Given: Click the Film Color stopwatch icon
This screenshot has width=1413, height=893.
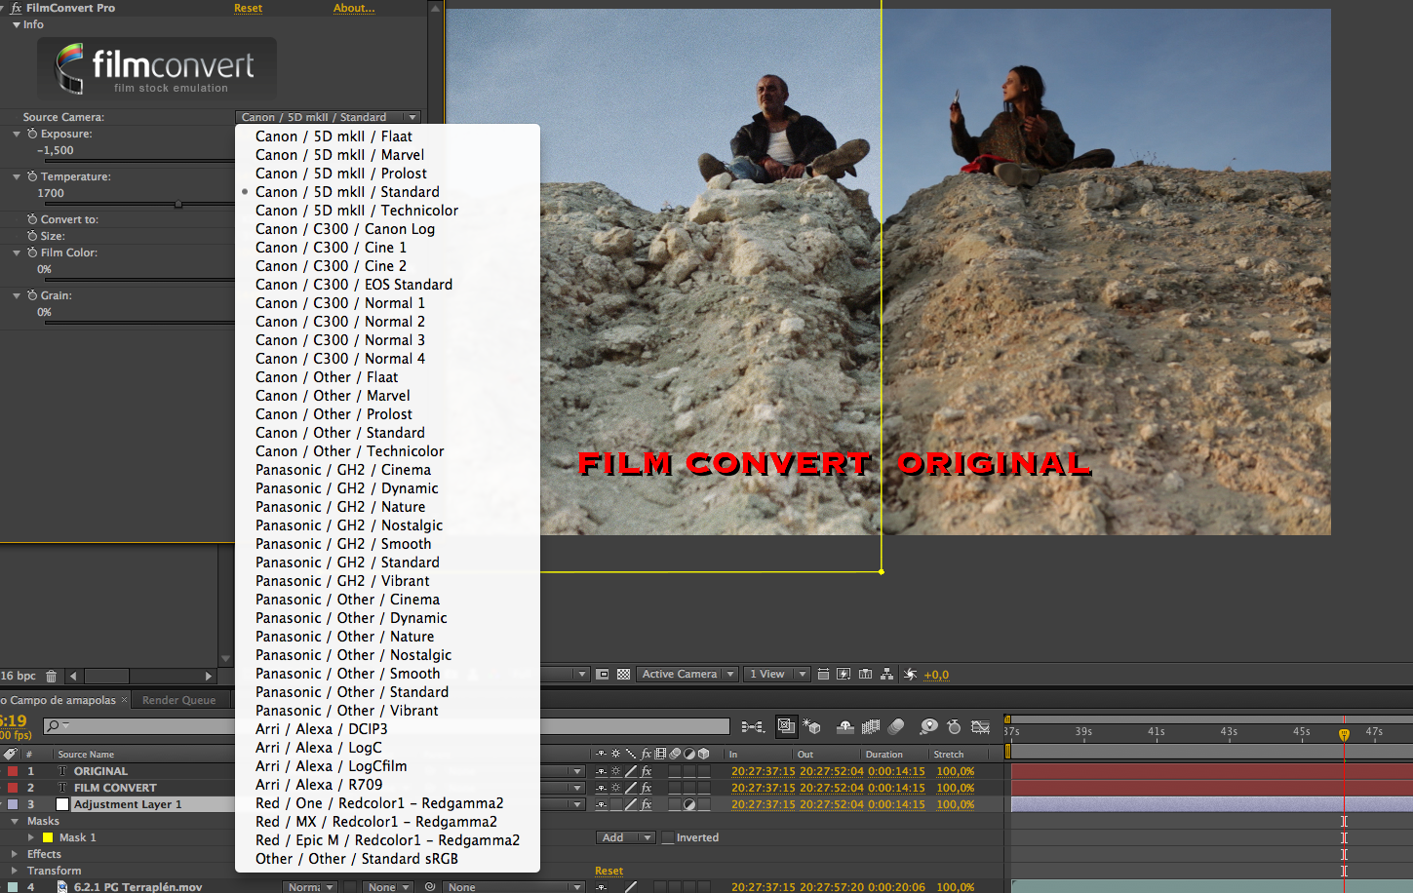Looking at the screenshot, I should coord(32,252).
